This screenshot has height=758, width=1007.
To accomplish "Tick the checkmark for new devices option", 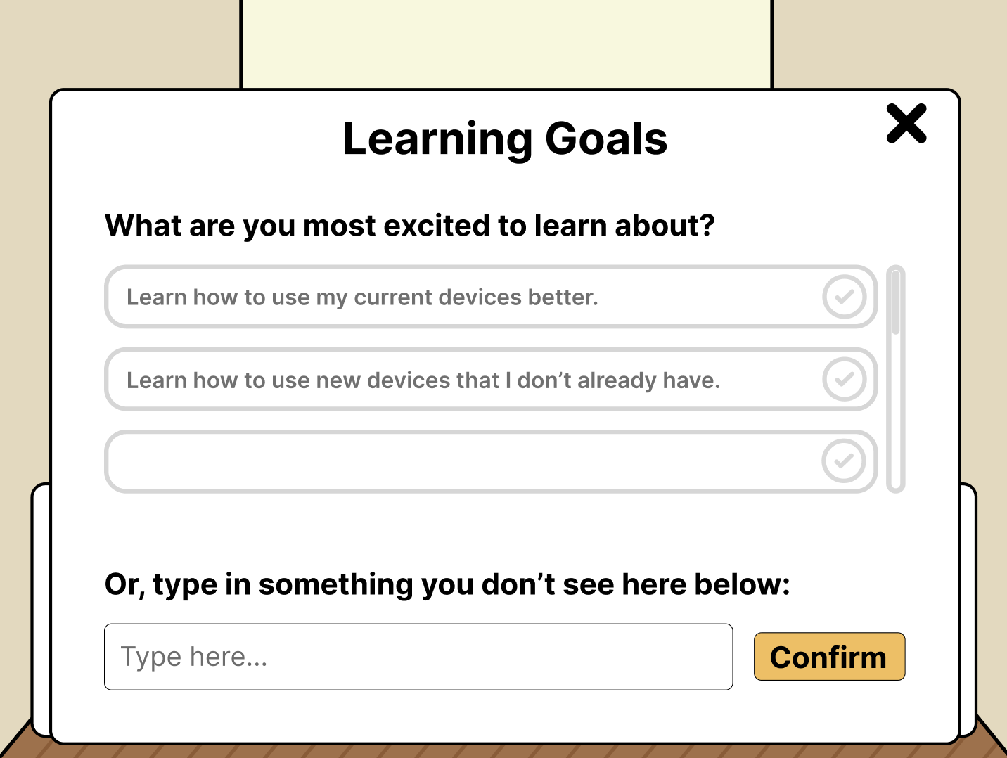I will 844,380.
